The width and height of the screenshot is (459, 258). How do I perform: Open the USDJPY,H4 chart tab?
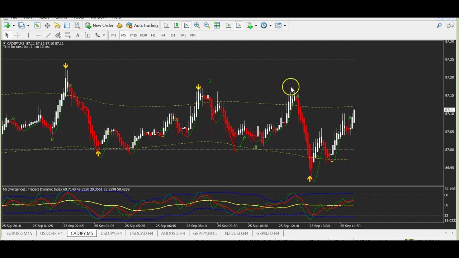coord(111,233)
